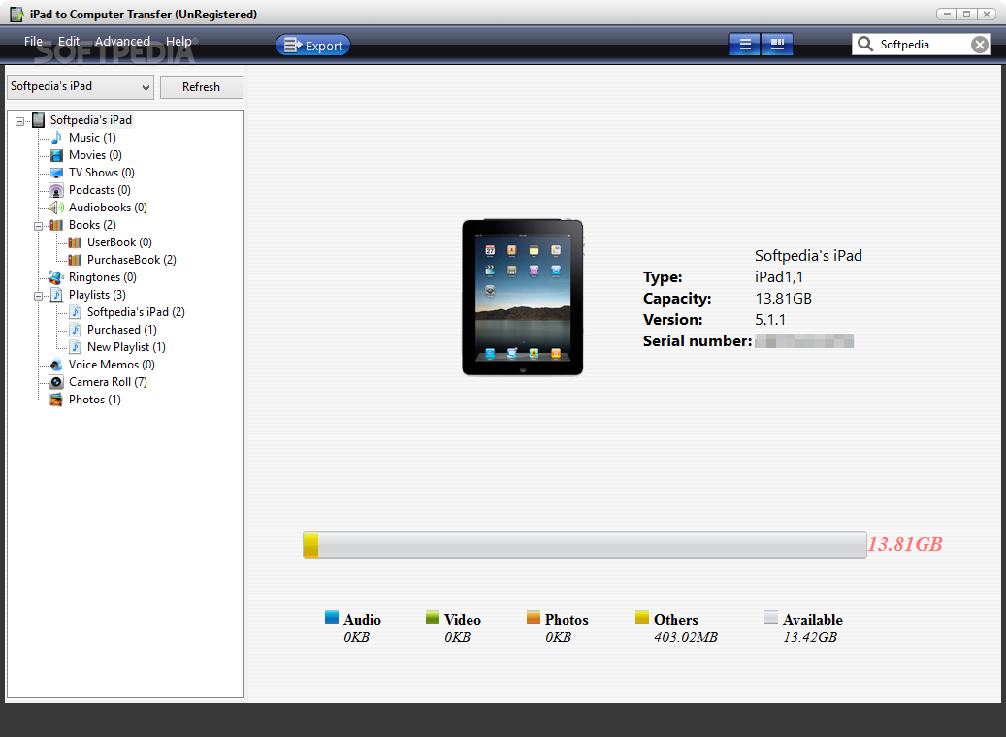The height and width of the screenshot is (737, 1006).
Task: Select PurchaseBook (2) label
Action: [x=132, y=260]
